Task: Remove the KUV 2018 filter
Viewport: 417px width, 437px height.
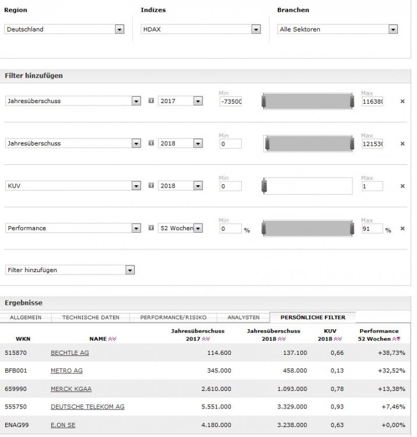Action: pos(402,186)
